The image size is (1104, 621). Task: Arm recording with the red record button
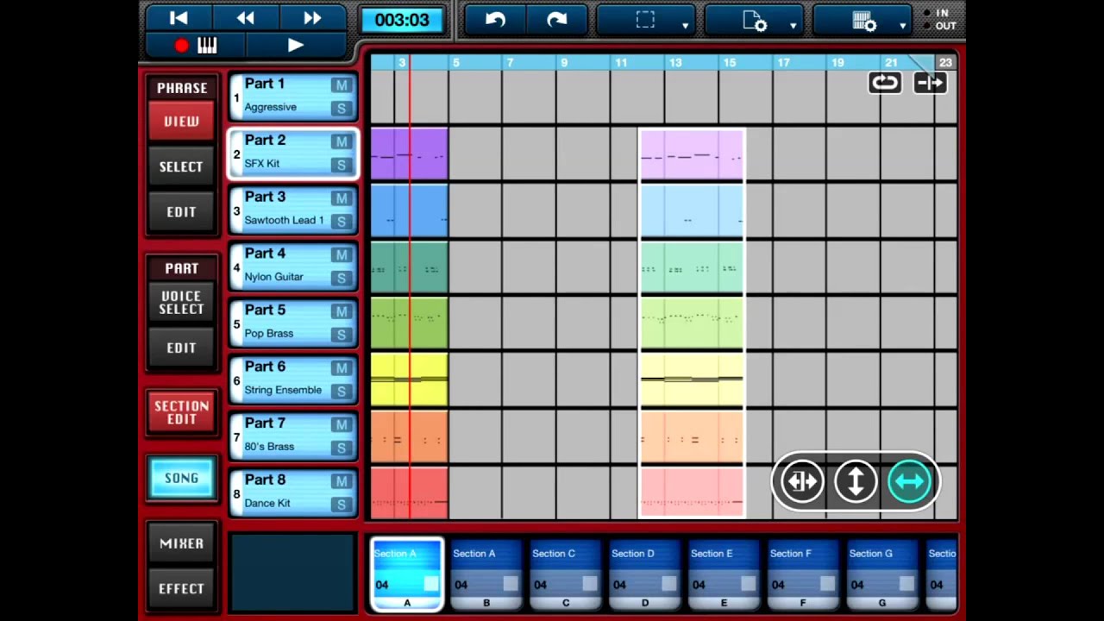coord(181,46)
